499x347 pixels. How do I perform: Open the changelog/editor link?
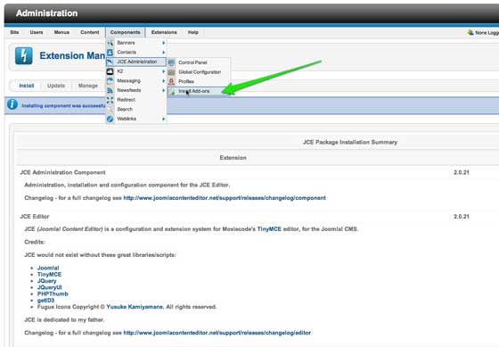pos(217,333)
